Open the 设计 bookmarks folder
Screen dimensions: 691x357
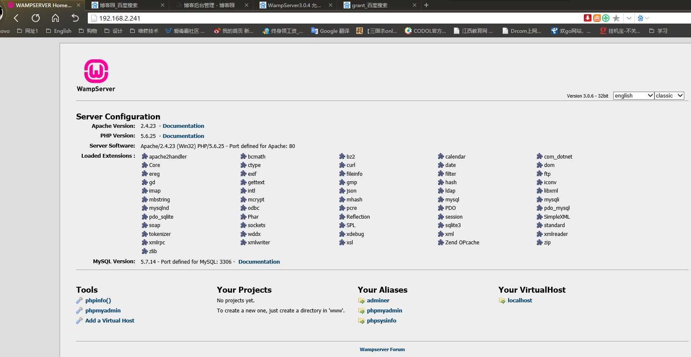pyautogui.click(x=113, y=31)
